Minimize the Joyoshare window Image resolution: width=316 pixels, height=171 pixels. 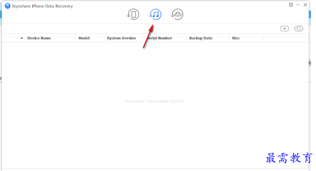click(x=298, y=5)
